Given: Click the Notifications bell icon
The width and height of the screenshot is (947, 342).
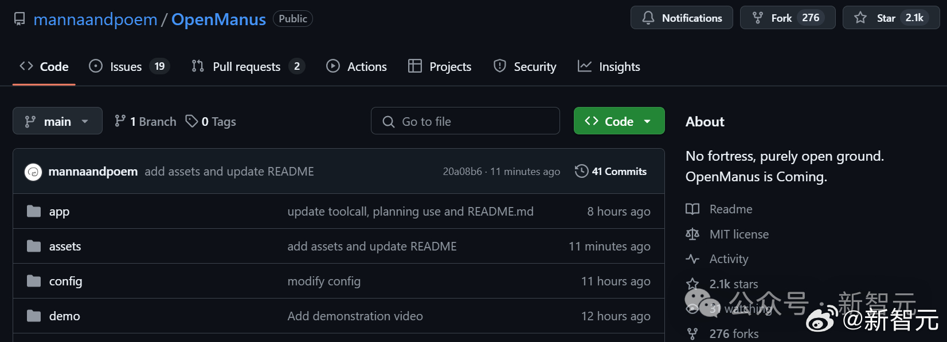Looking at the screenshot, I should pos(648,18).
